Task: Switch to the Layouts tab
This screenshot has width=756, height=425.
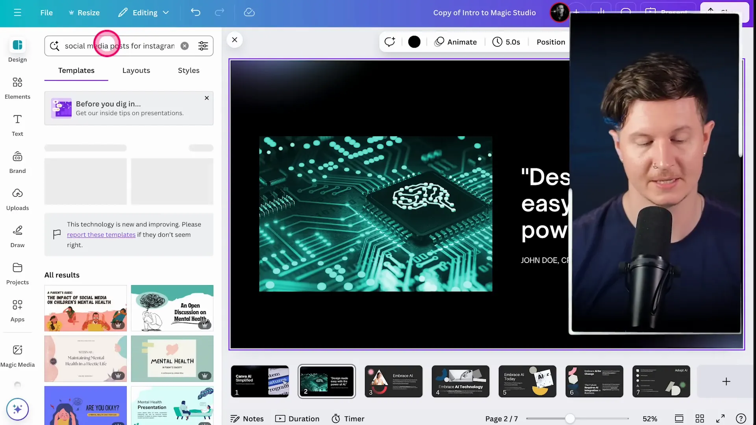Action: (136, 70)
